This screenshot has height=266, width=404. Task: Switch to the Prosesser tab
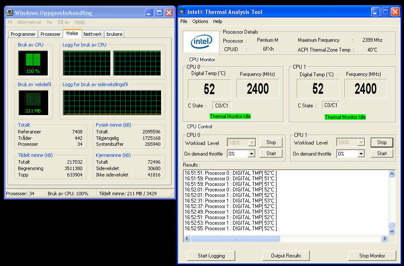tap(50, 34)
